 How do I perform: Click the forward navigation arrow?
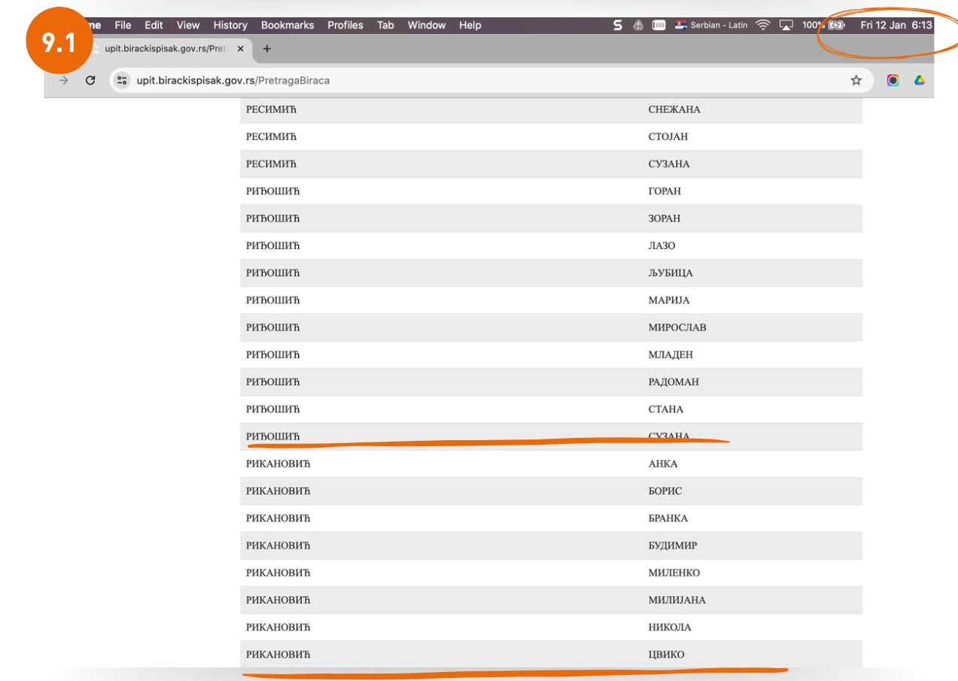coord(64,81)
